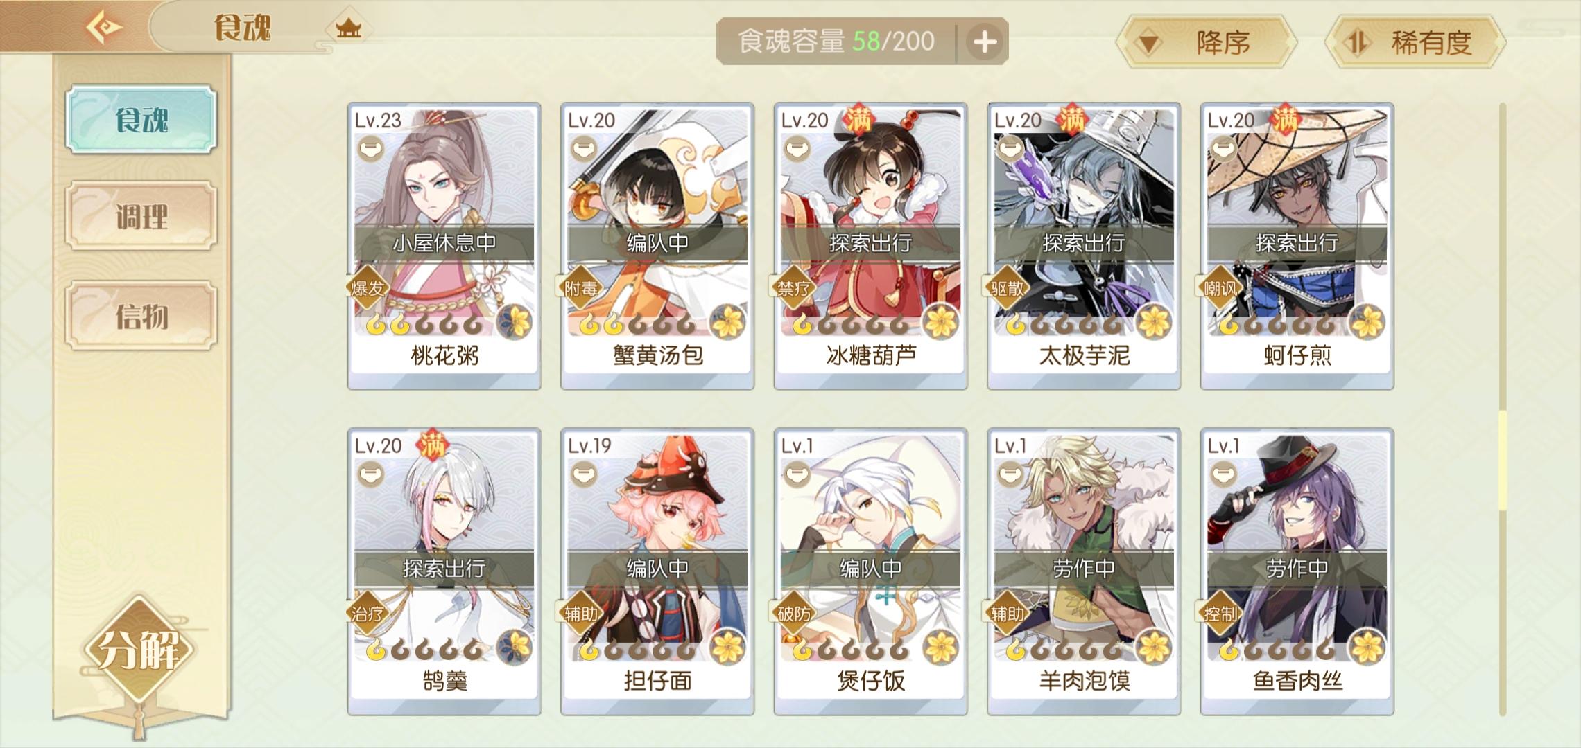This screenshot has width=1581, height=748.
Task: Switch to the 信物 tab
Action: coord(141,316)
